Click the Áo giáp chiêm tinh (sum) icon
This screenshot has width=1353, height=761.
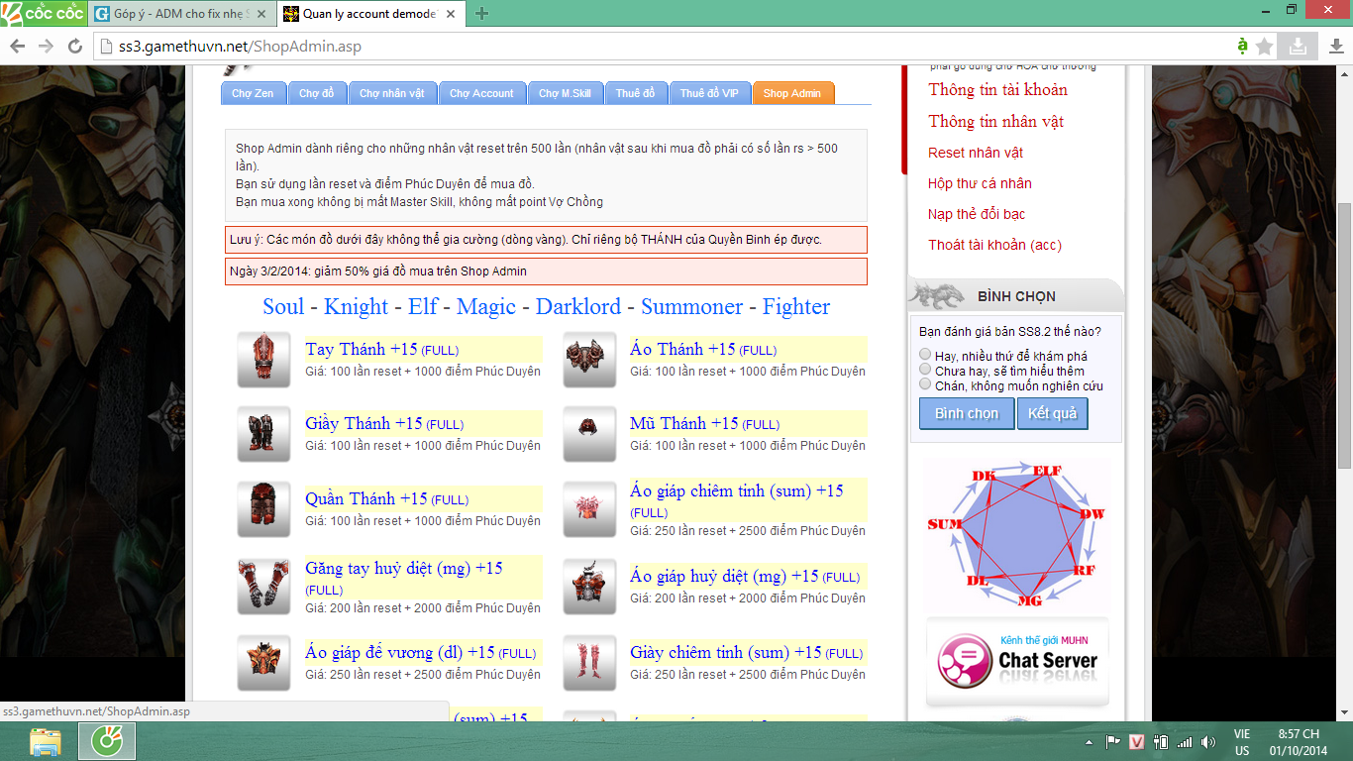590,509
